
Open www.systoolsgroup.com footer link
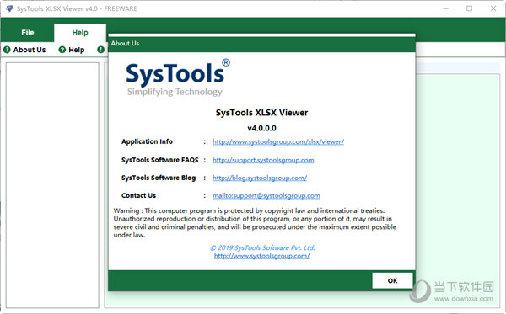tap(261, 256)
